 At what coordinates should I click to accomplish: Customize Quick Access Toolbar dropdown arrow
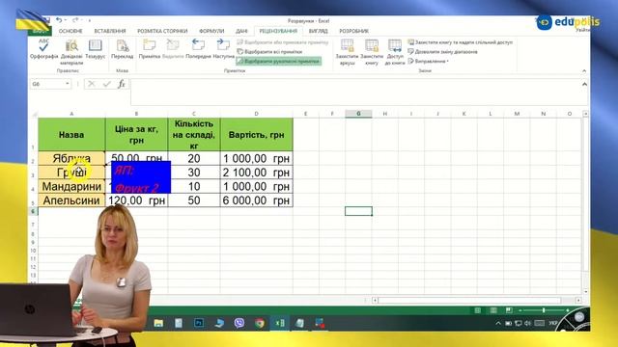pyautogui.click(x=90, y=20)
